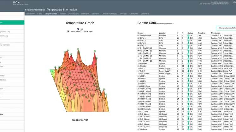Screen dimensions: 236x132
Task: Open the Firmware tab
Action: pyautogui.click(x=134, y=14)
